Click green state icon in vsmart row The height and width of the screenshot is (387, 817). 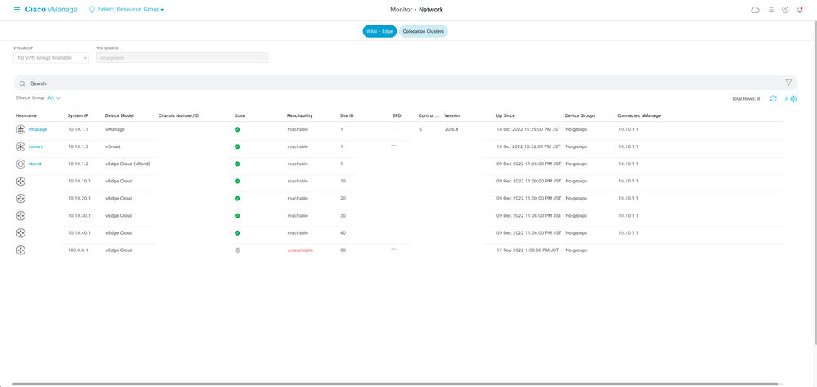click(237, 146)
